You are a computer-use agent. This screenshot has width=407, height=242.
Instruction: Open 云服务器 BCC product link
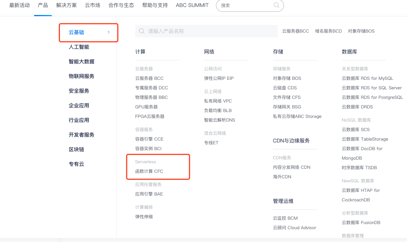[x=149, y=78]
